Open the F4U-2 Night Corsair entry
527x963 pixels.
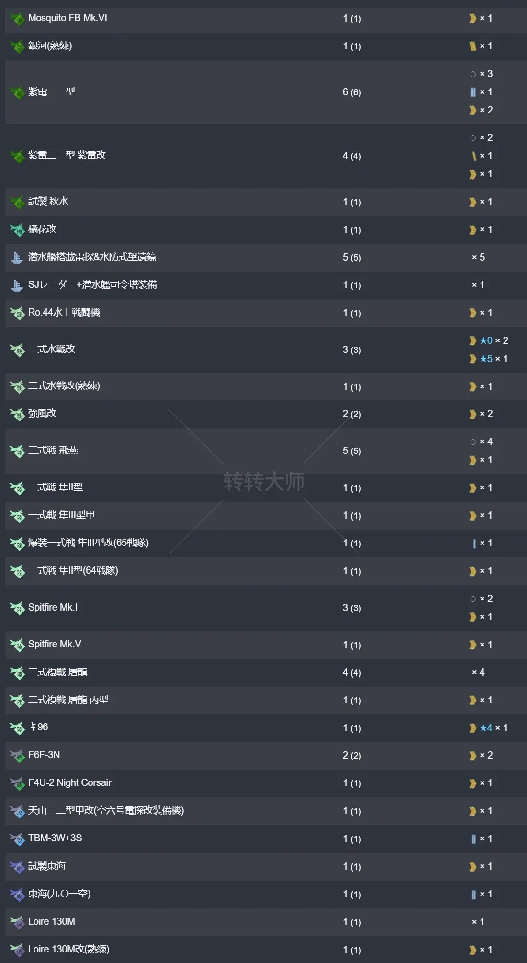coord(70,783)
